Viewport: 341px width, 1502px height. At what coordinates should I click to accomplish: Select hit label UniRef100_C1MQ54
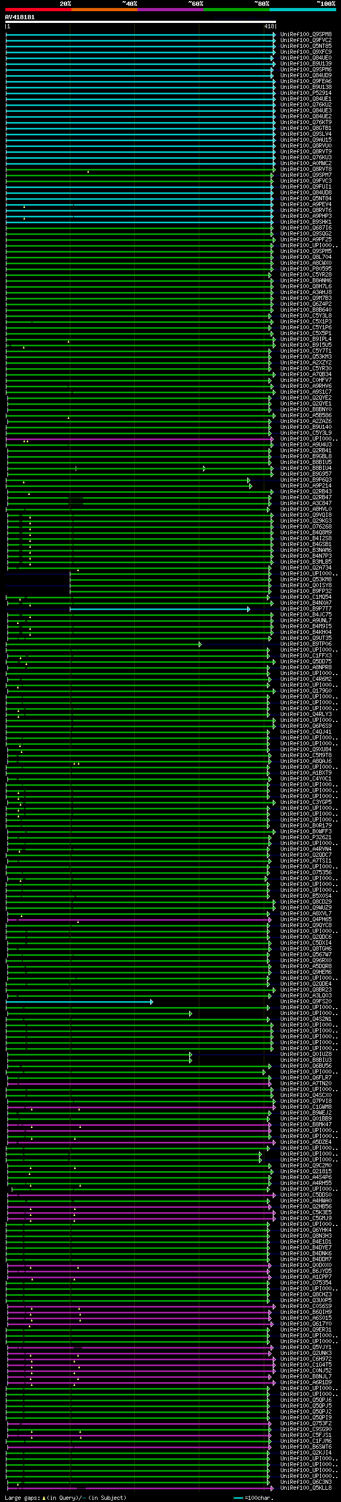(306, 597)
